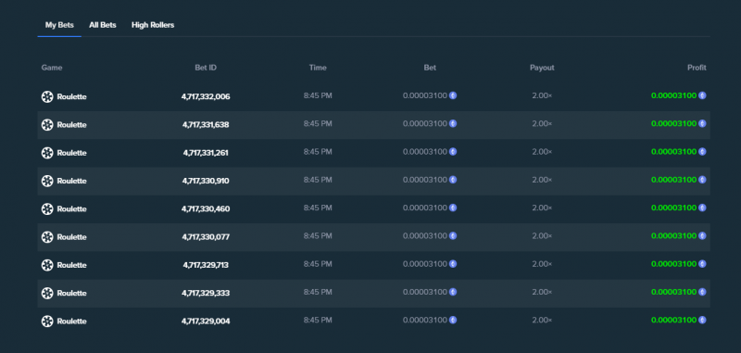Click roulette icon for bet 4,717,330,910
Screen dimensions: 741x353
[47, 181]
